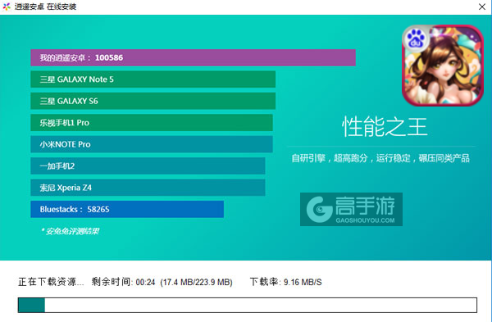Select the 我的逍遥安卓 100586 score bar
This screenshot has height=322, width=492.
coord(193,57)
